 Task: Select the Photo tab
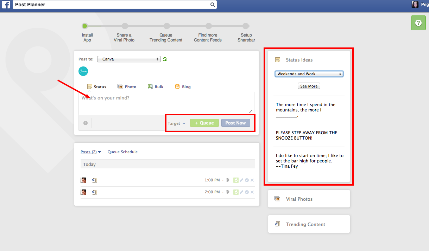[127, 87]
